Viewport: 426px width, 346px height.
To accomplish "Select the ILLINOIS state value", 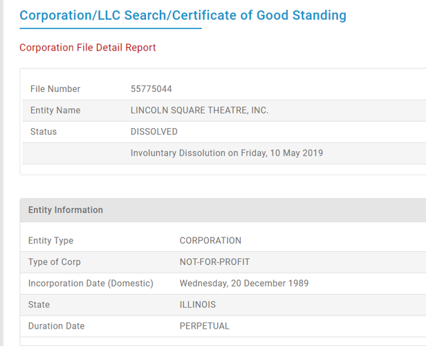I will click(198, 304).
